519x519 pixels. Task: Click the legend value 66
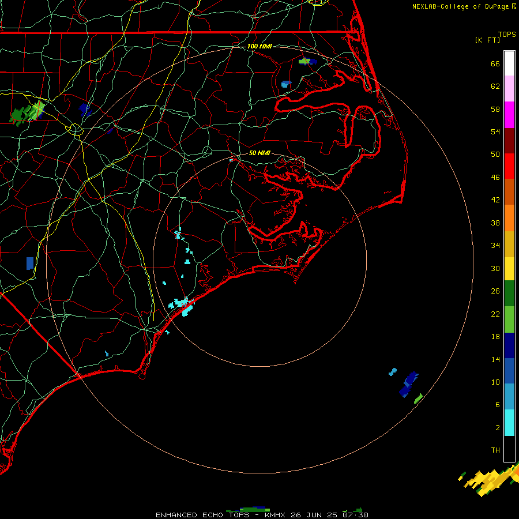coord(495,63)
